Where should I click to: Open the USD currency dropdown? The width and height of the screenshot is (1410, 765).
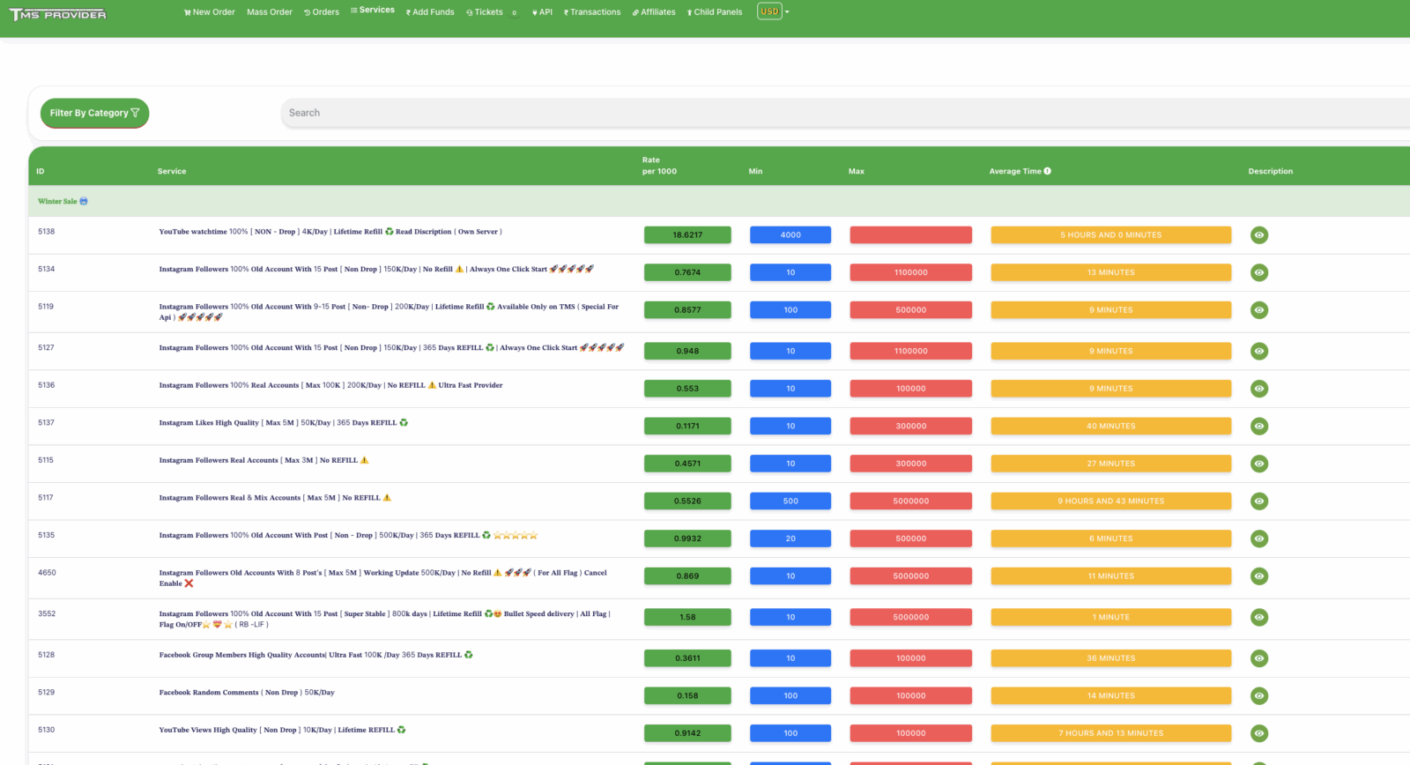click(x=773, y=11)
